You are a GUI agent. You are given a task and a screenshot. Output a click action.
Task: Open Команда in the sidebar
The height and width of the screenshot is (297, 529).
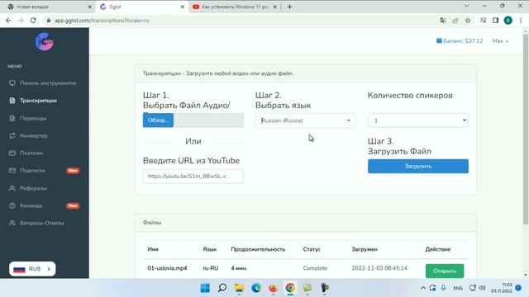31,205
